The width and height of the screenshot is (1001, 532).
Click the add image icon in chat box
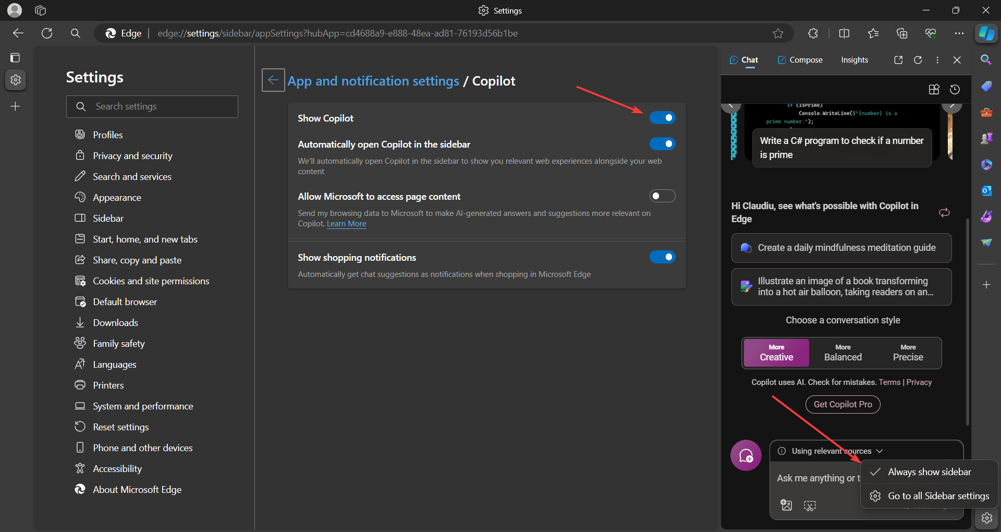pos(786,505)
